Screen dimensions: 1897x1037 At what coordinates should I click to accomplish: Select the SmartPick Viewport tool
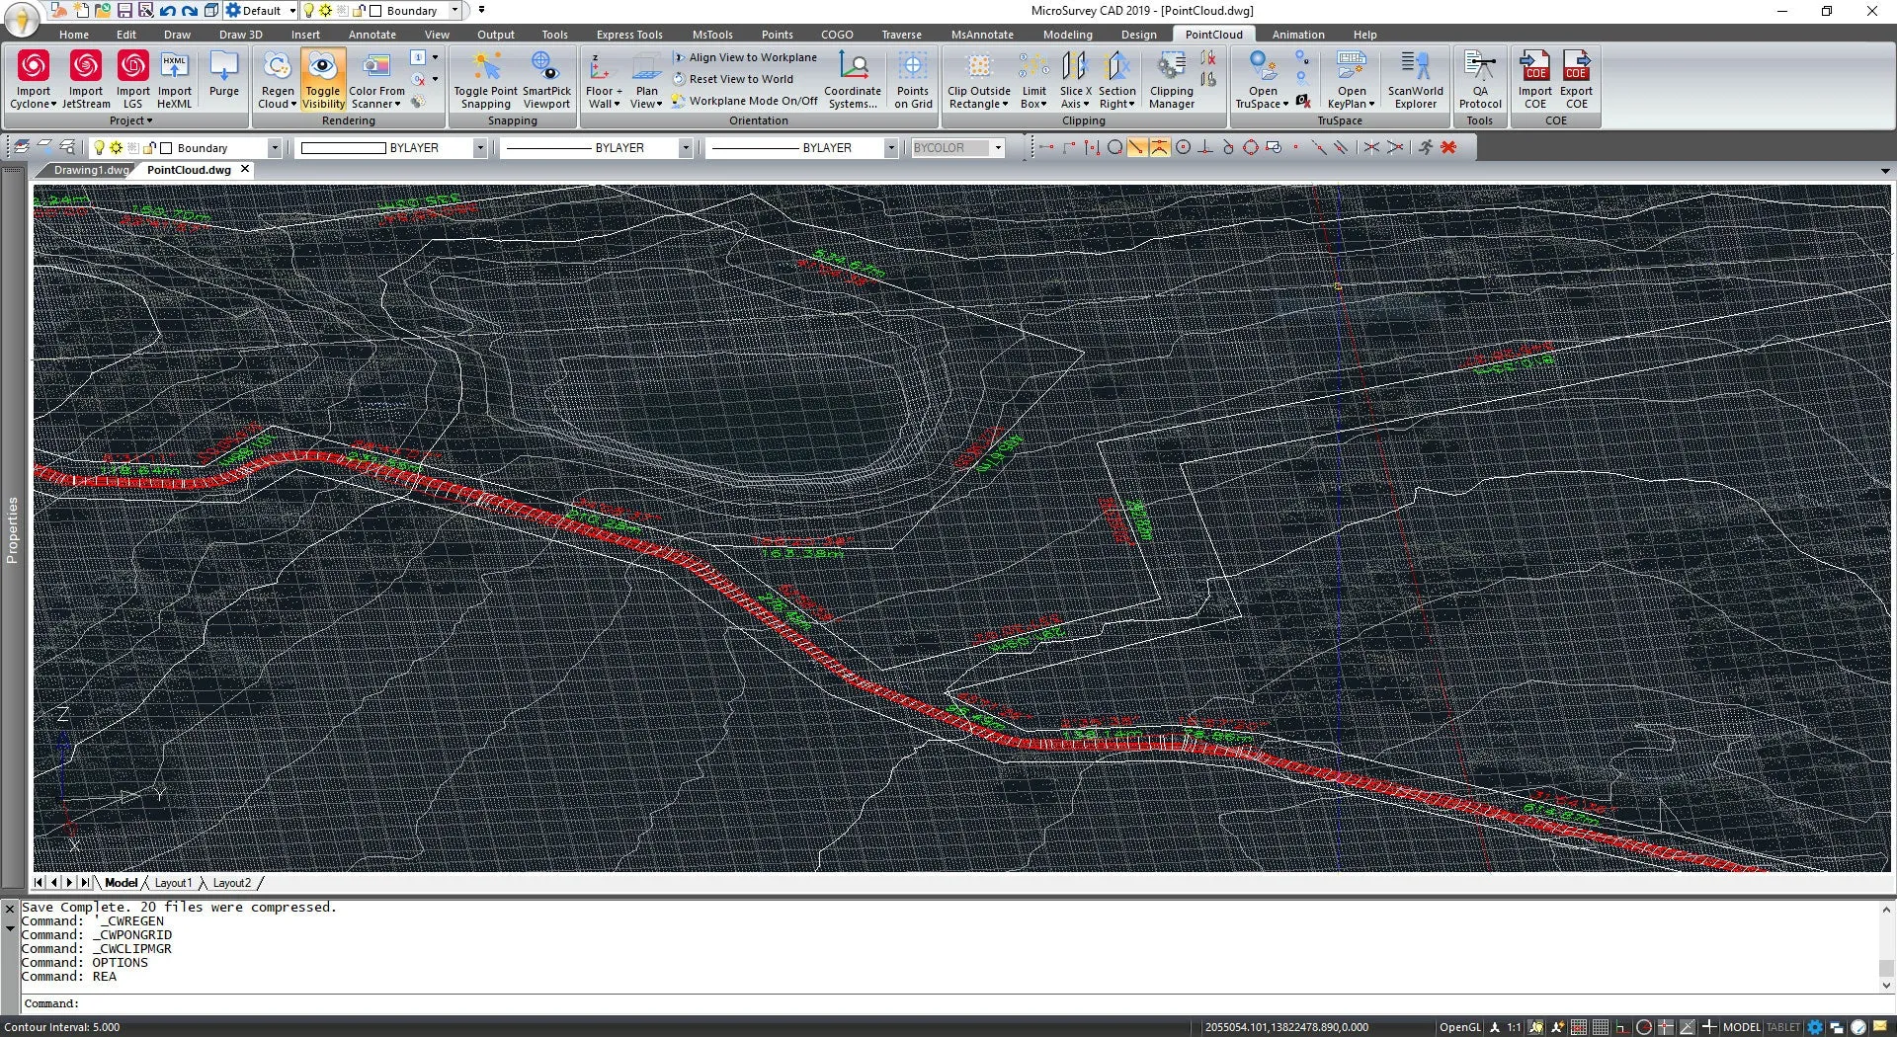coord(545,79)
